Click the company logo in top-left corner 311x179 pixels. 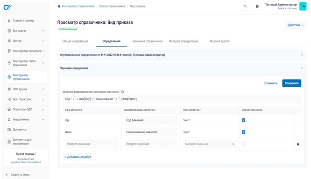[x=8, y=7]
